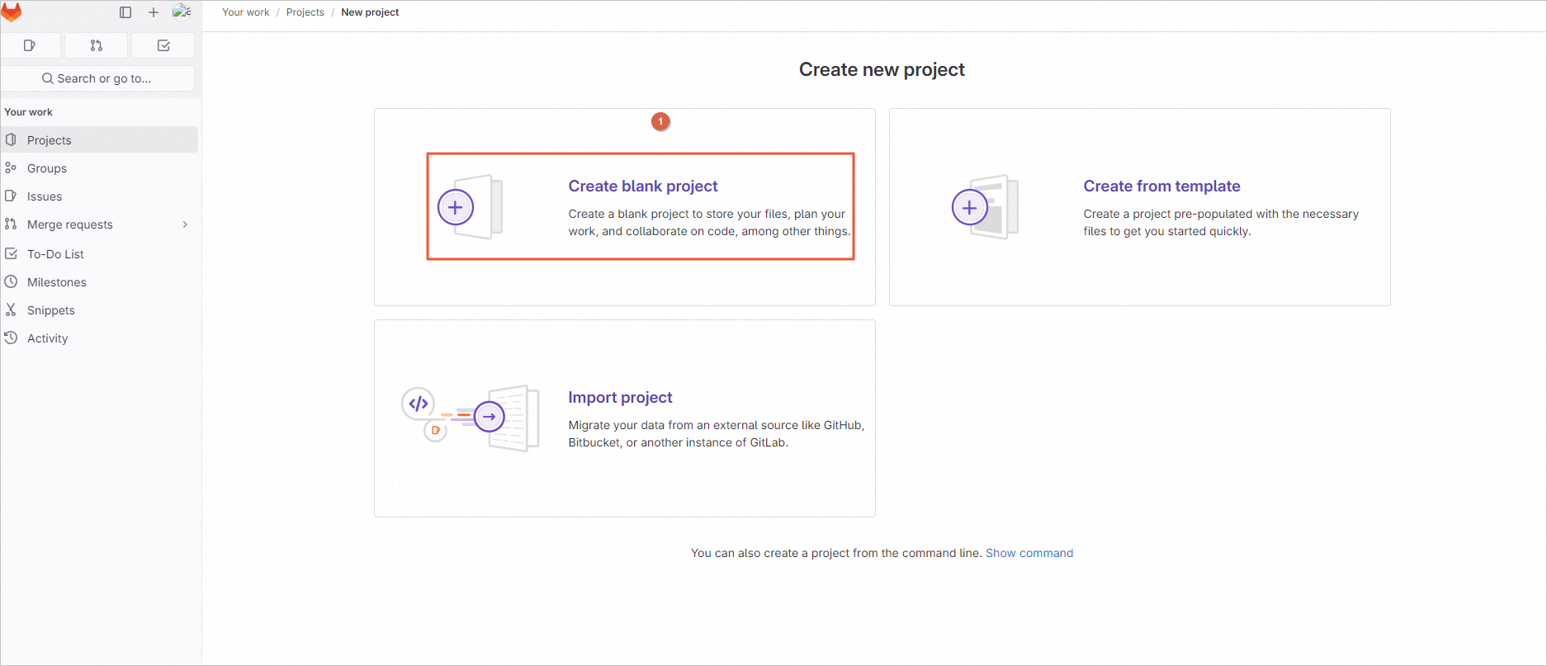Click the Milestones clock icon
1547x666 pixels.
pyautogui.click(x=11, y=282)
